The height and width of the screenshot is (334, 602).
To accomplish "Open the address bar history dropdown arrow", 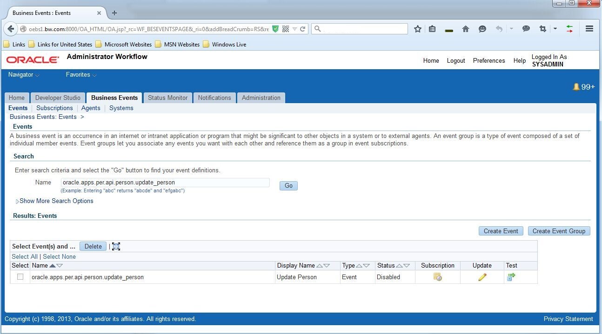I will tap(294, 29).
